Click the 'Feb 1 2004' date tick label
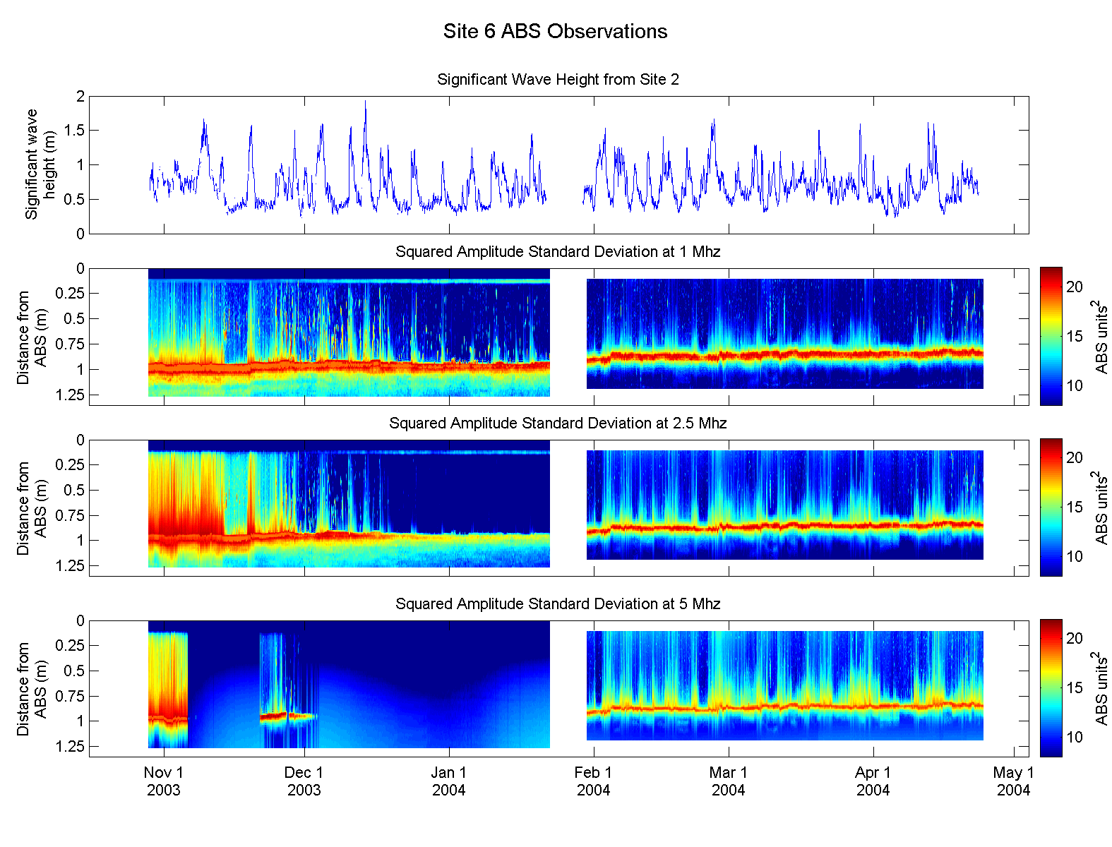 coord(593,781)
